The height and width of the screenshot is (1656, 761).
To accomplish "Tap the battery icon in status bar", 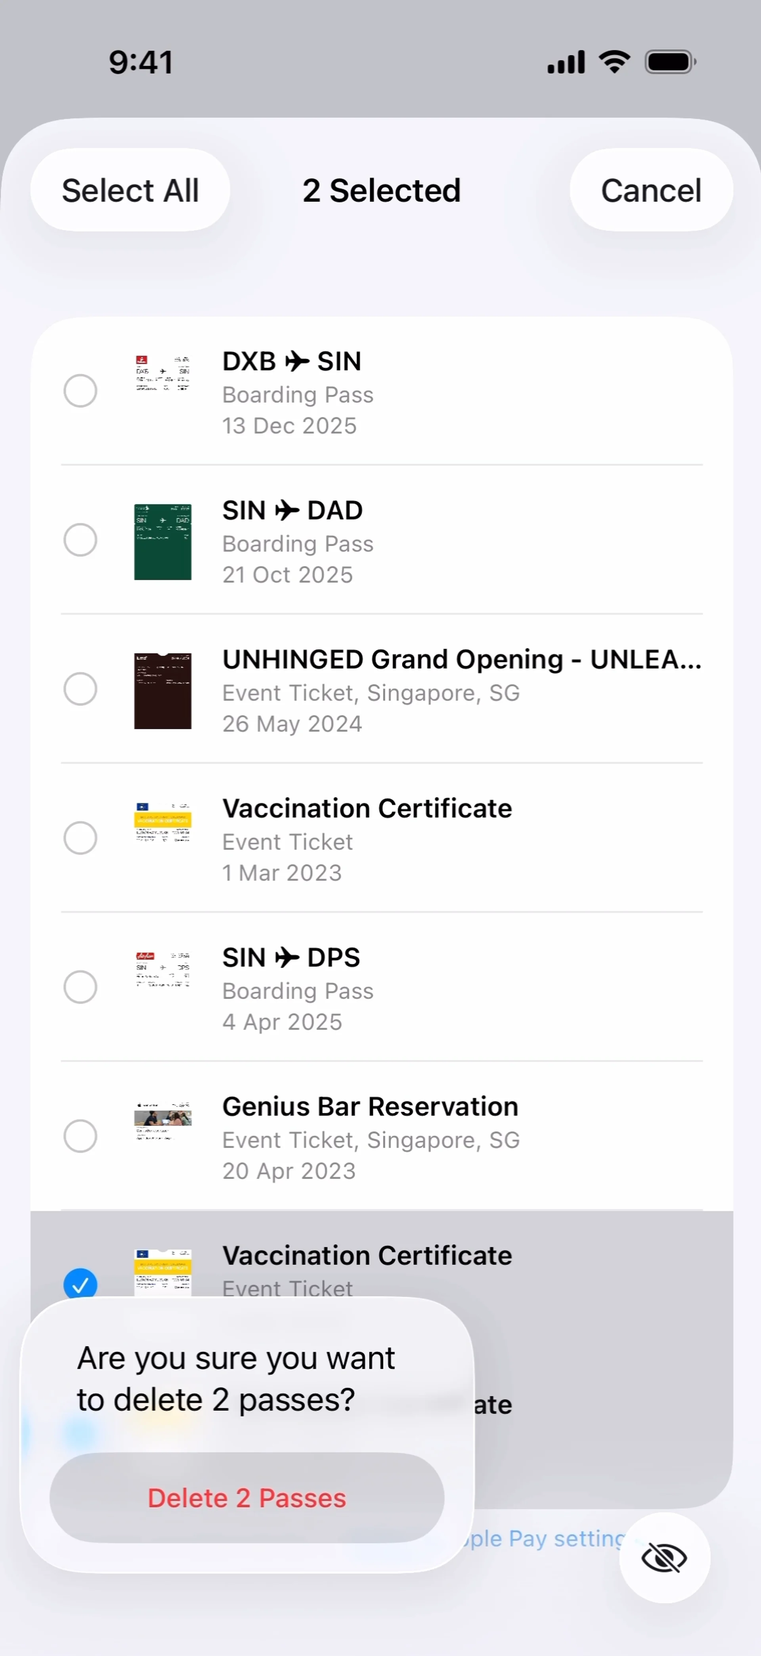I will click(670, 62).
